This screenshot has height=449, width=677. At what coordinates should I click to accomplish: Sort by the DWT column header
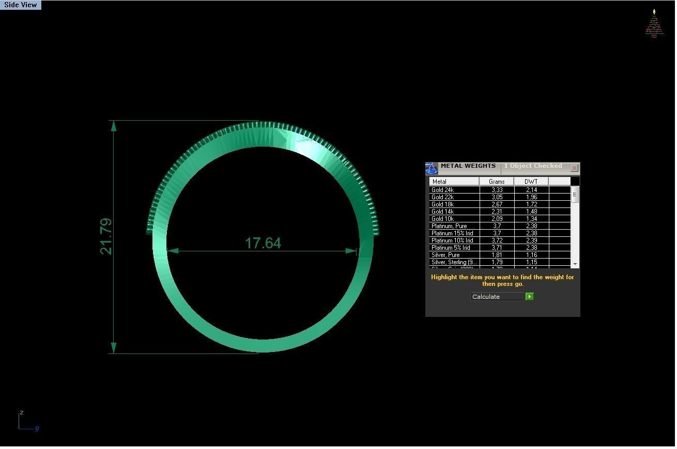point(531,182)
